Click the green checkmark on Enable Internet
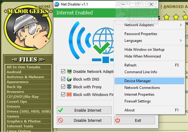Screen dimensions: 188x132 coord(61,110)
